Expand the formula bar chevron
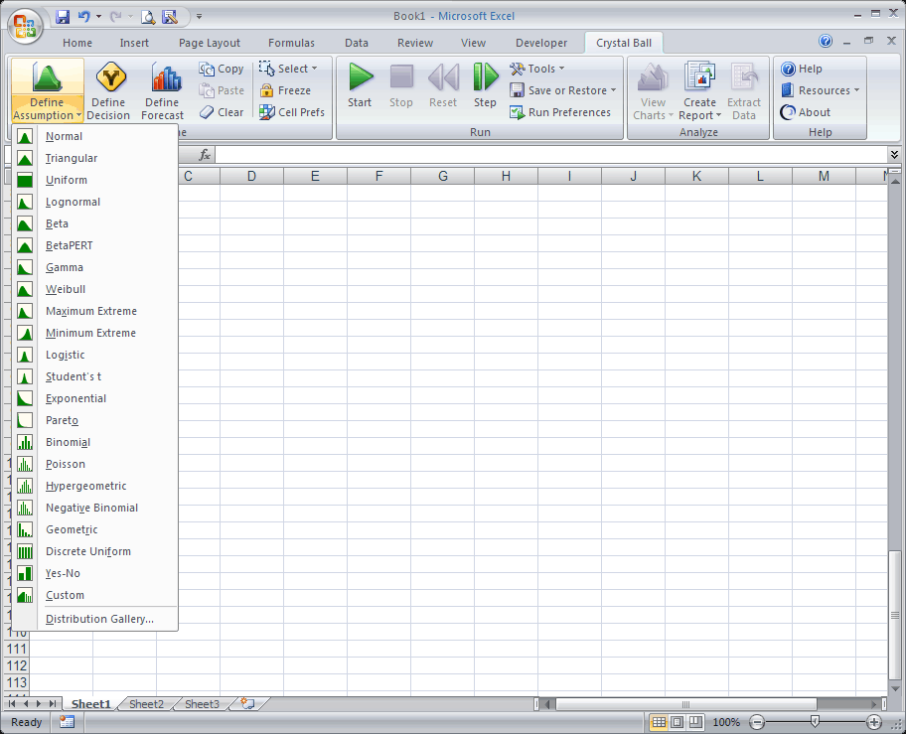This screenshot has height=734, width=906. [894, 154]
